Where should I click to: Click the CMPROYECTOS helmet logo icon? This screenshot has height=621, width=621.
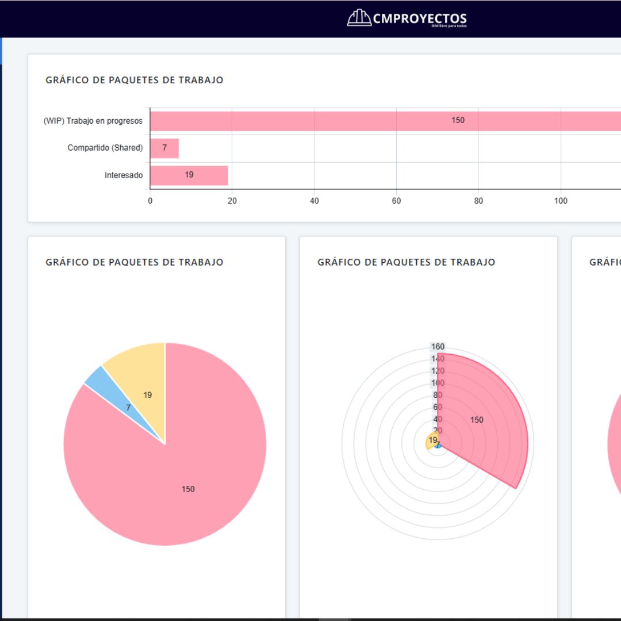(359, 18)
